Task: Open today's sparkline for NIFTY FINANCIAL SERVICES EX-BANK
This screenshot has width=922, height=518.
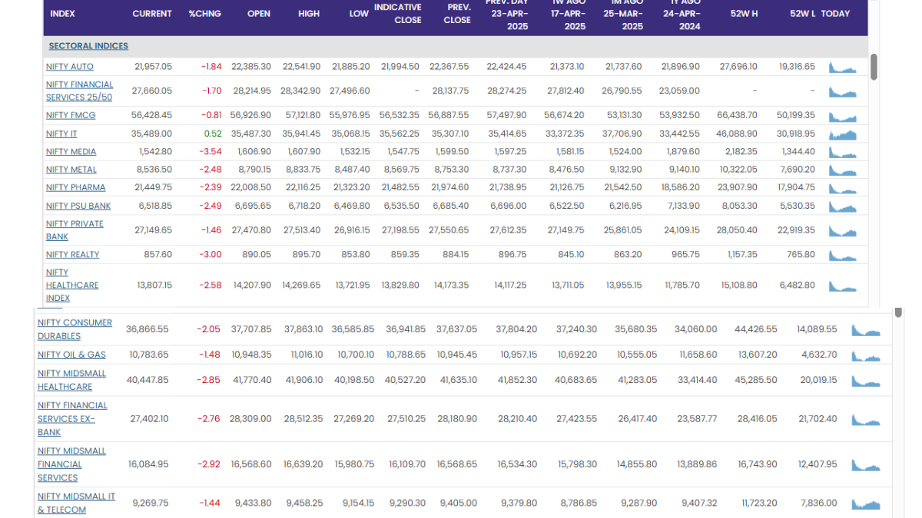Action: click(866, 419)
